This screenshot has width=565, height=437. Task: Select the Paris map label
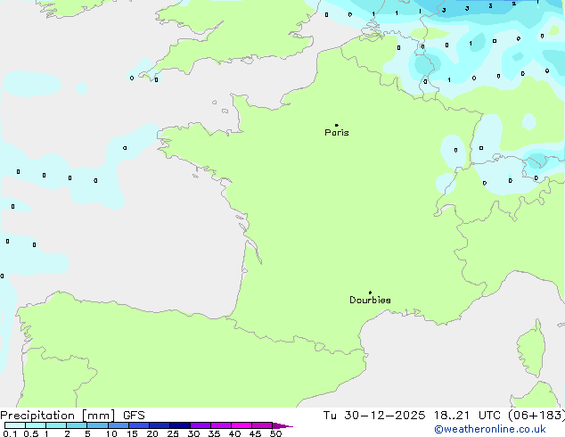[x=337, y=133]
